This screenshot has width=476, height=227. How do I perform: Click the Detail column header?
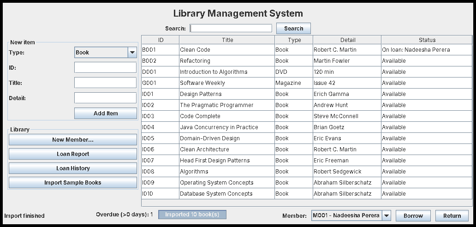pyautogui.click(x=347, y=40)
